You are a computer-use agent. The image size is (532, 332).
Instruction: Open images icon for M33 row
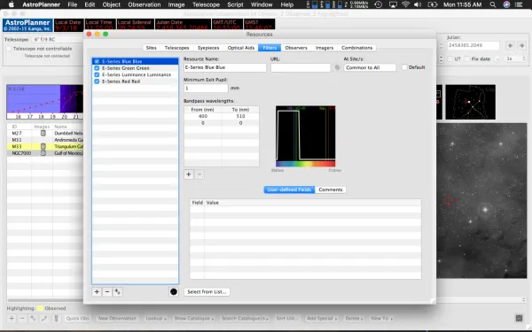tap(43, 147)
